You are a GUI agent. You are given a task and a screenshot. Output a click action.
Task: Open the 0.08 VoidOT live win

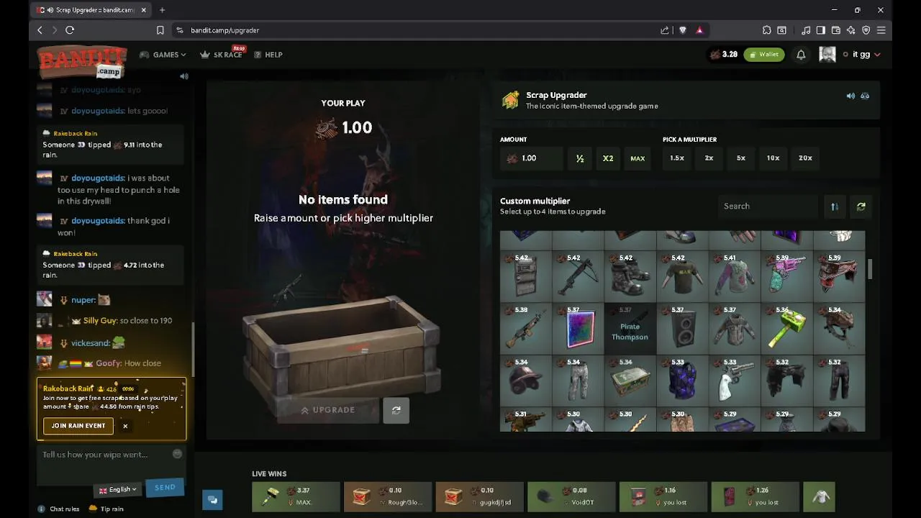pyautogui.click(x=571, y=496)
